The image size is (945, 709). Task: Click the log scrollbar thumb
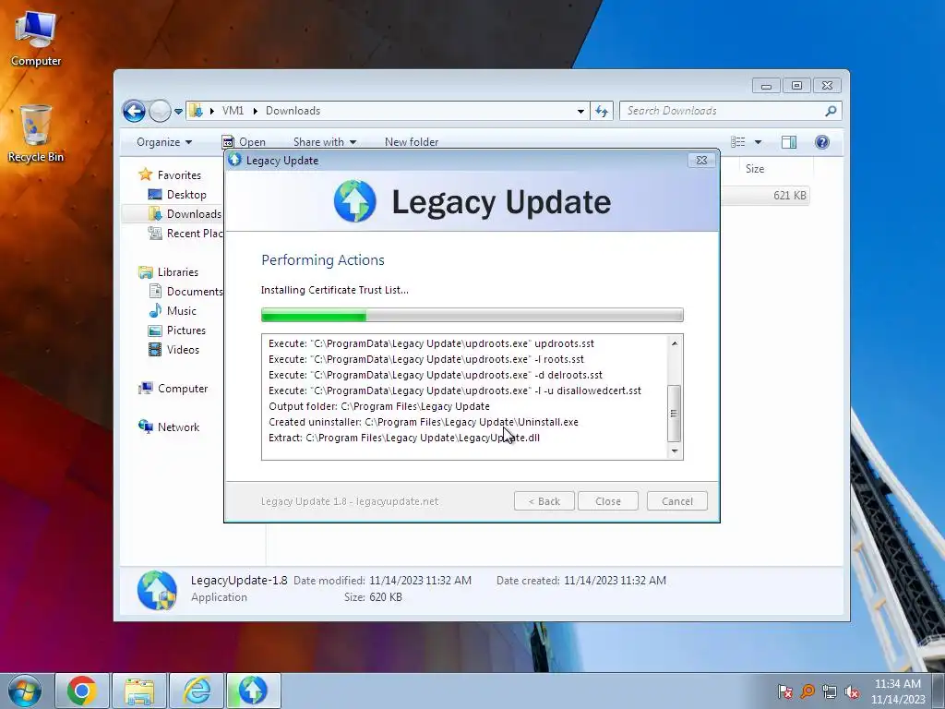(675, 414)
